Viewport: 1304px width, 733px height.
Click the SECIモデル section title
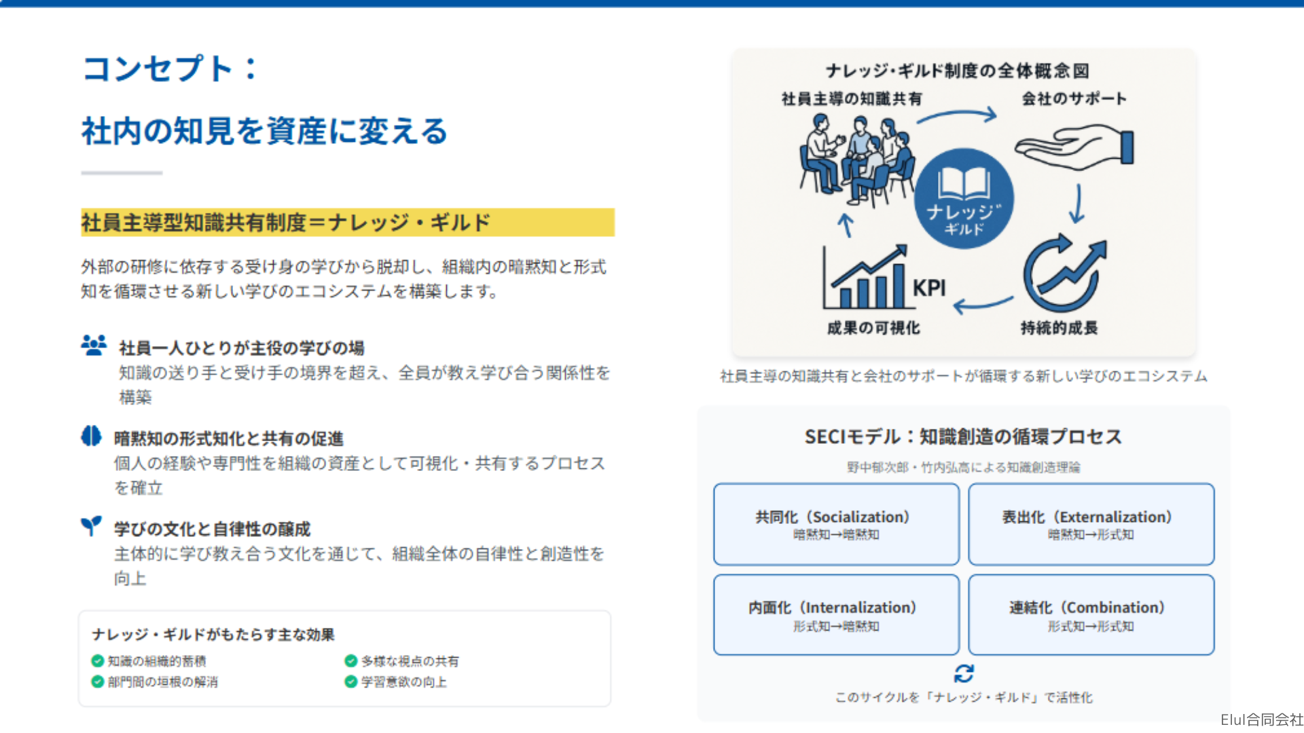pyautogui.click(x=963, y=436)
